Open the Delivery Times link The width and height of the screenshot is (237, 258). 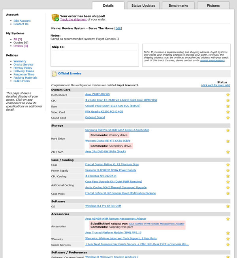[x=24, y=71]
